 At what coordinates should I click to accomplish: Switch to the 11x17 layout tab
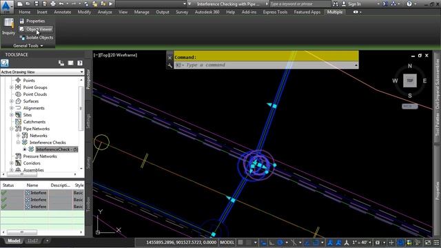point(32,240)
